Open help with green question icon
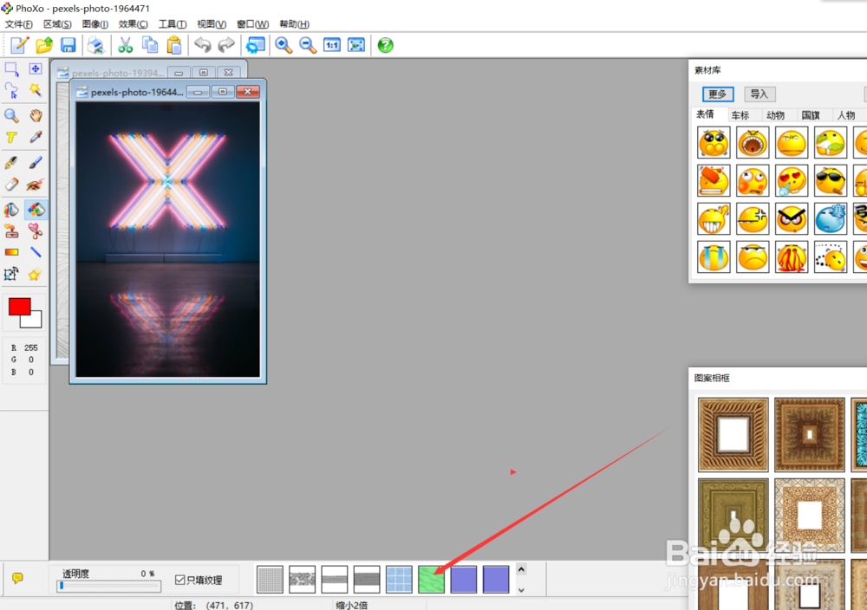The image size is (867, 610). [386, 45]
